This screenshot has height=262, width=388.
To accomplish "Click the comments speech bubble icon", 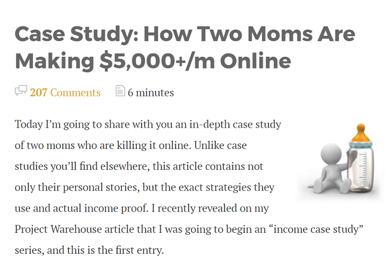I will 21,91.
